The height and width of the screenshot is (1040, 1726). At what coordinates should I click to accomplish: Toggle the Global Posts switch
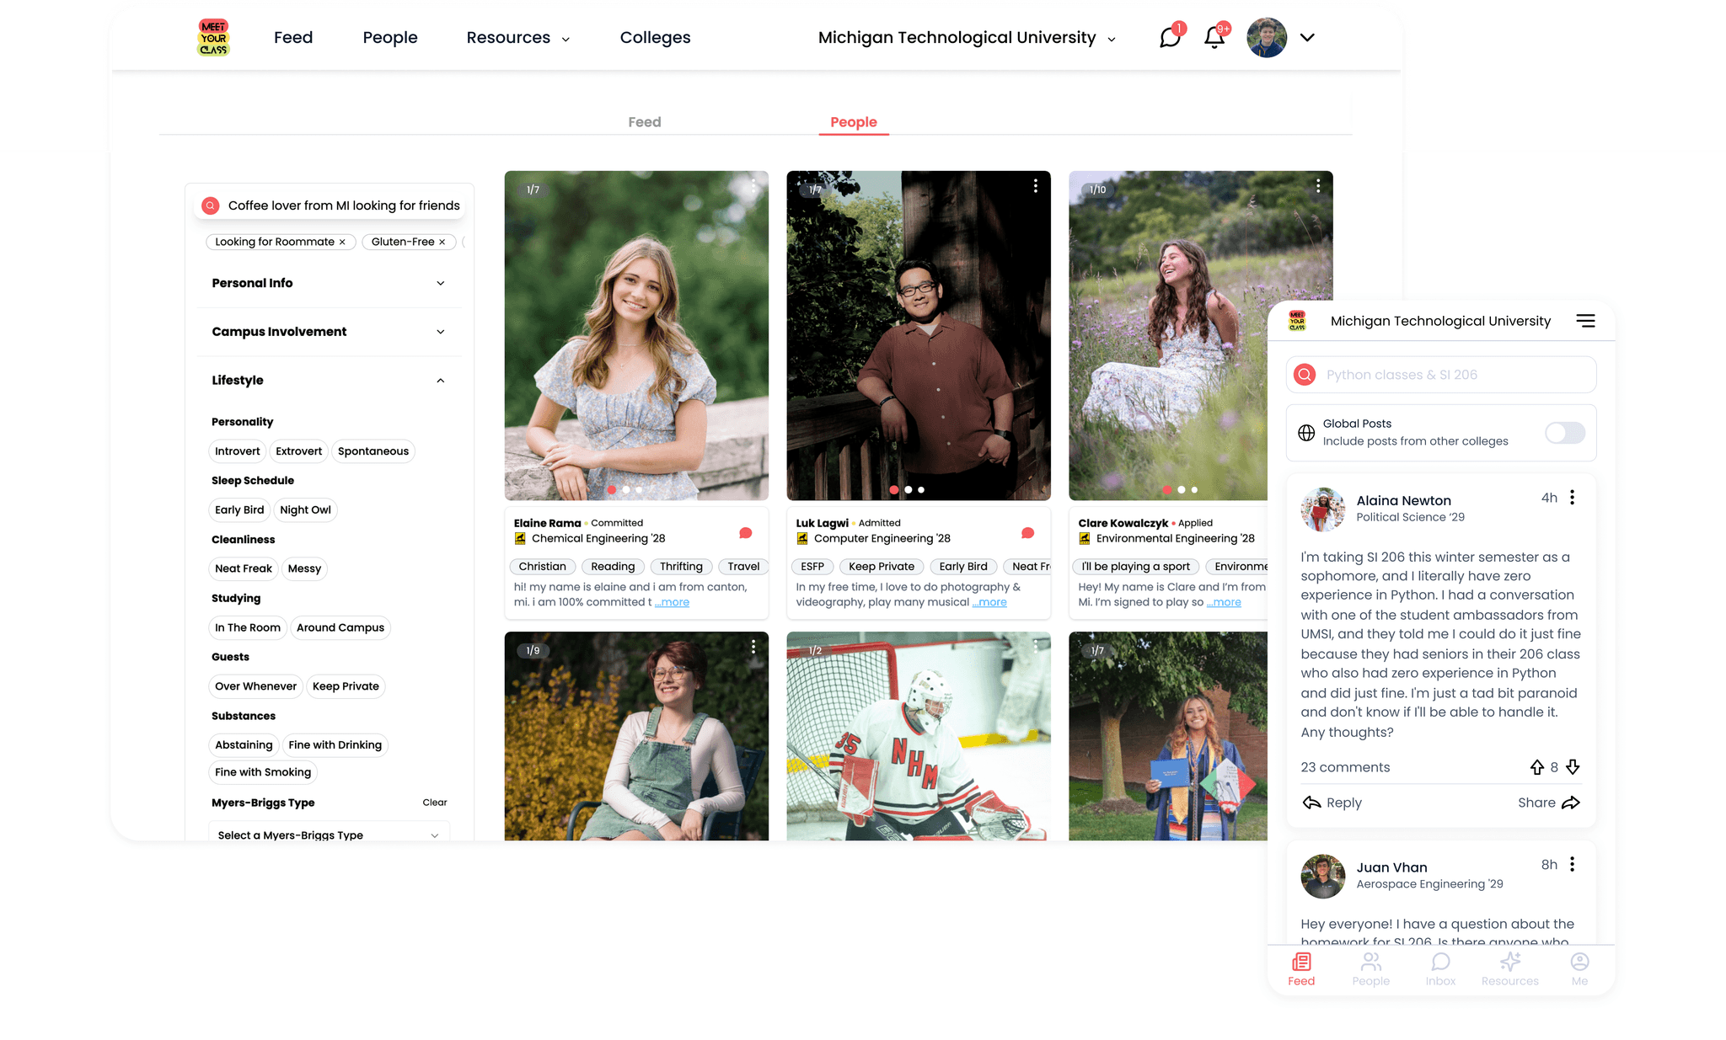click(x=1564, y=433)
